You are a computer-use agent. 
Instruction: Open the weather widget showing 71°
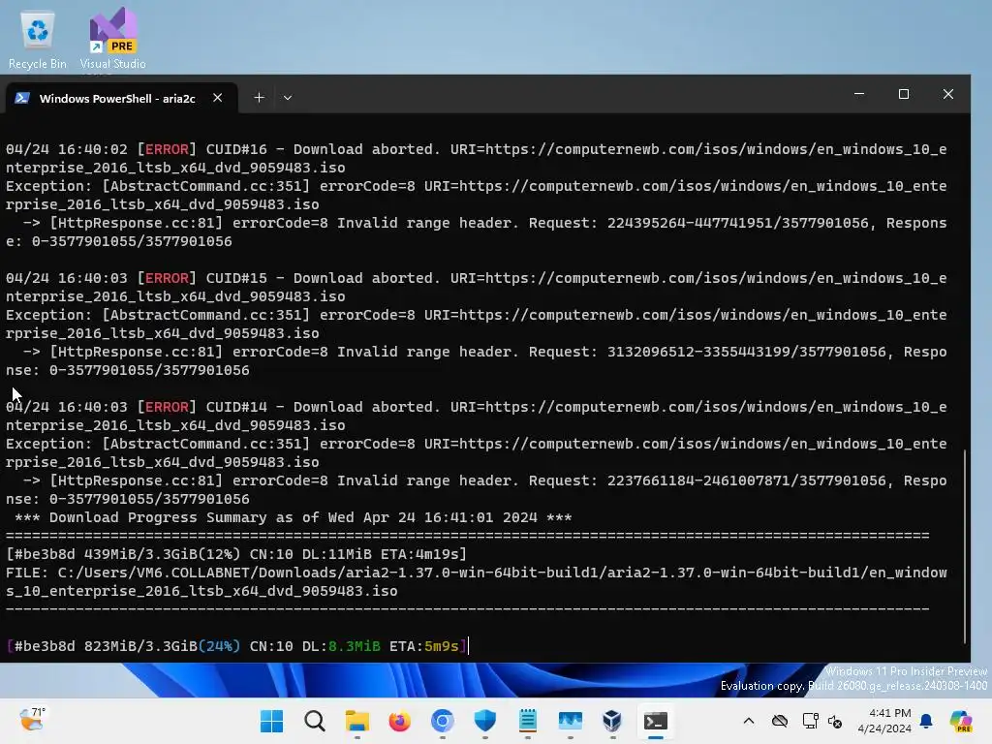(x=32, y=720)
